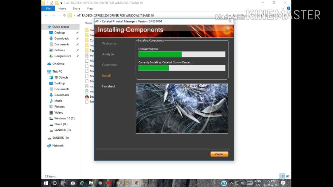333x187 pixels.
Task: Open the Music folder under This PC
Action: pos(58,101)
